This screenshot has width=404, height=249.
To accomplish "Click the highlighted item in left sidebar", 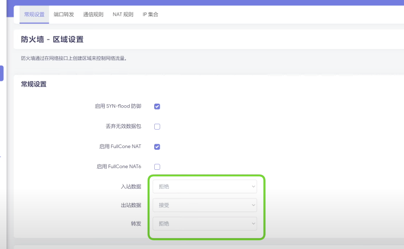I will click(2, 73).
